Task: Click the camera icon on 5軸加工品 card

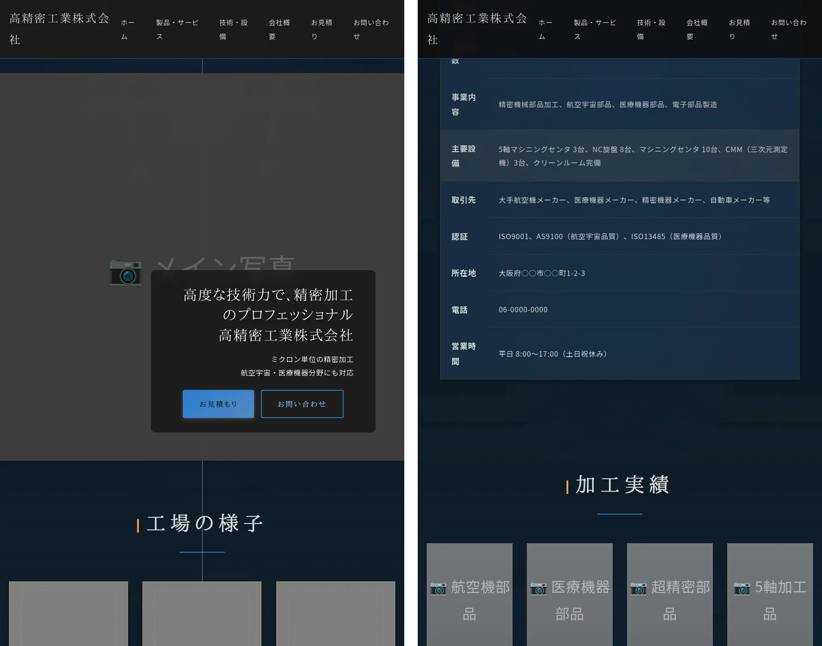Action: pos(742,589)
